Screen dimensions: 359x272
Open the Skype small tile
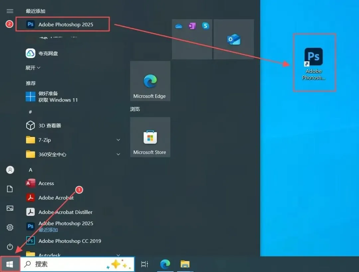tap(205, 26)
